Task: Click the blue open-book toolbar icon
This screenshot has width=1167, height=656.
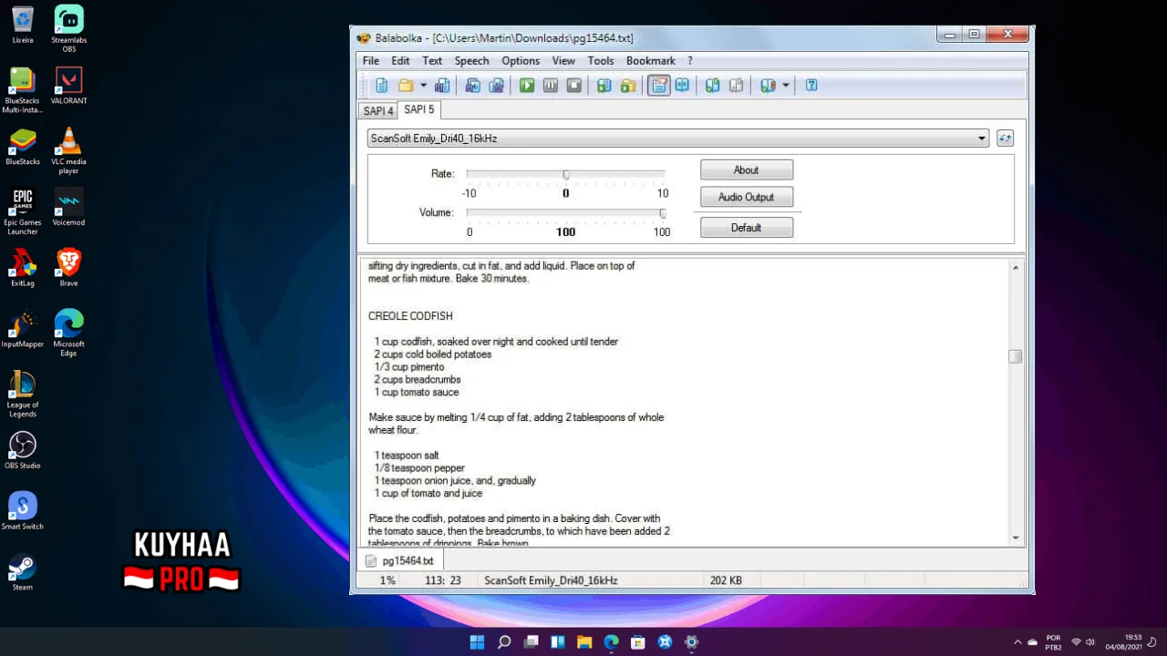Action: click(682, 86)
